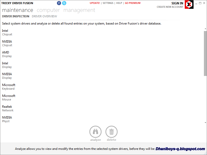Click the red Driver Fusion logo

(189, 4)
